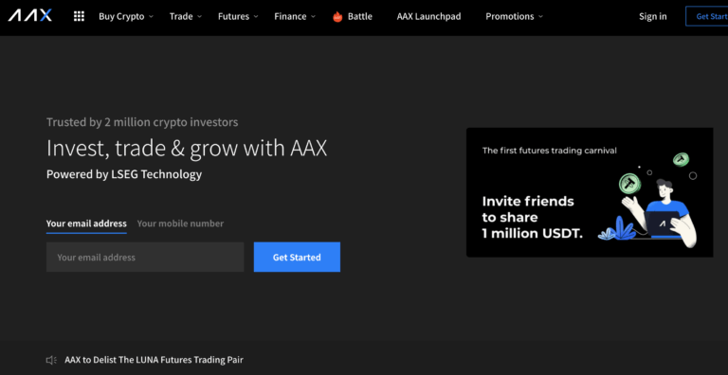The image size is (728, 375).
Task: Open the apps grid icon
Action: [79, 16]
